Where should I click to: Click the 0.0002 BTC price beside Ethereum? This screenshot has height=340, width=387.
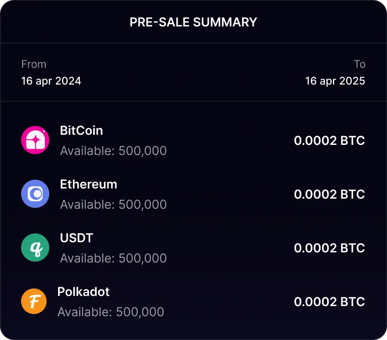[329, 194]
